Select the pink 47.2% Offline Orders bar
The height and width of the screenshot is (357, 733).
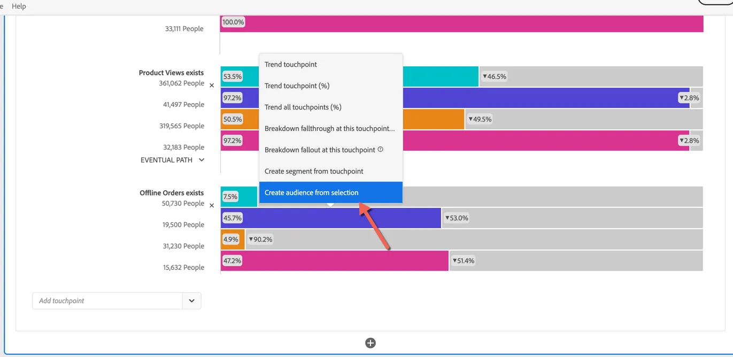[x=335, y=261]
